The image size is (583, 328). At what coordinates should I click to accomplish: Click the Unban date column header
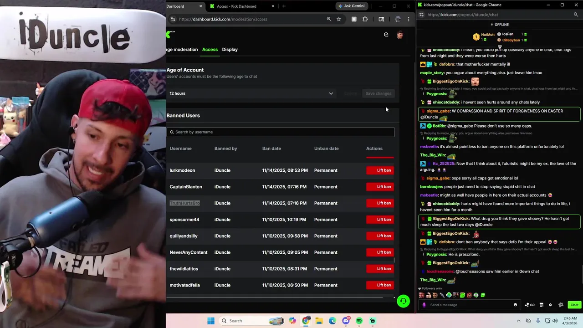click(x=326, y=149)
